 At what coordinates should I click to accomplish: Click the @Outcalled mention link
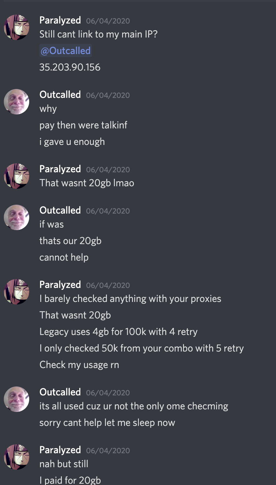(x=66, y=51)
